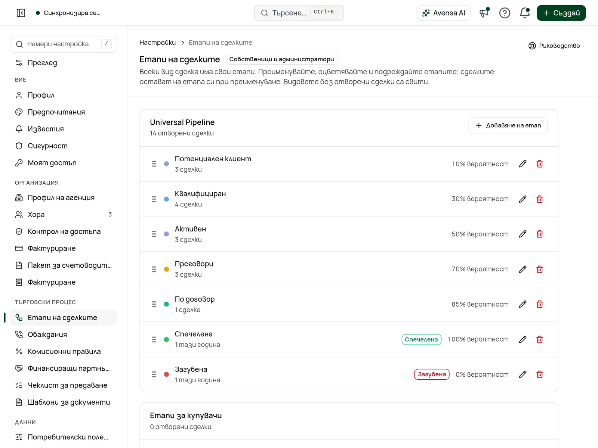Open Контрол на достъпа page
The image size is (598, 448).
(64, 231)
